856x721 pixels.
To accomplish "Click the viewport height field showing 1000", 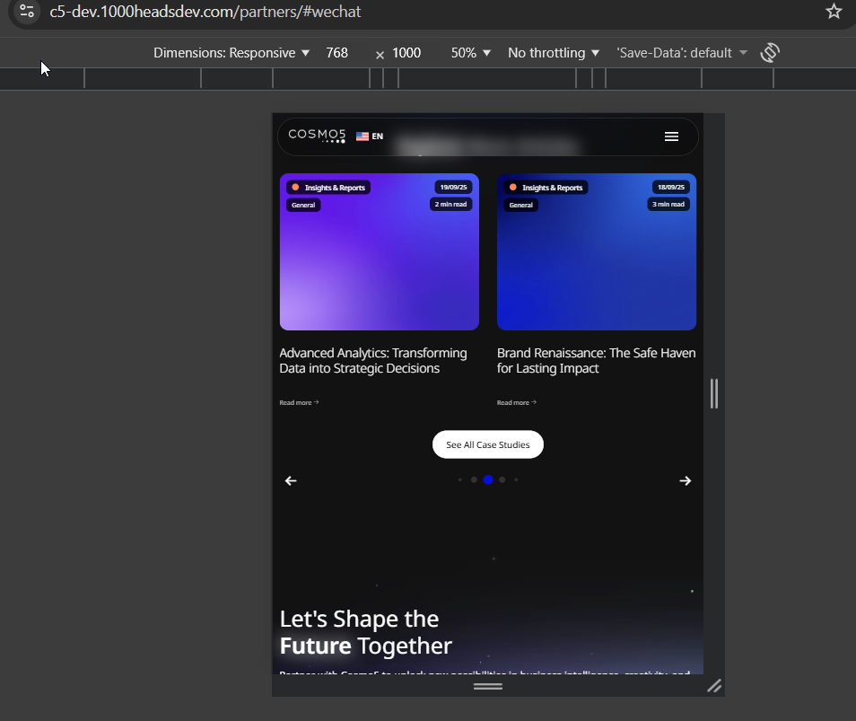I will tap(406, 53).
